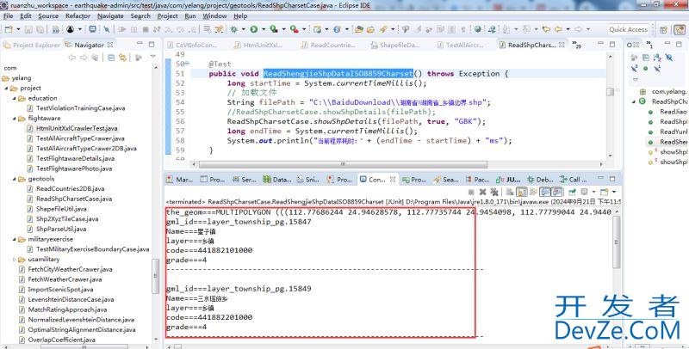Switch to the JUnit view tab
This screenshot has width=689, height=349.
tap(509, 180)
